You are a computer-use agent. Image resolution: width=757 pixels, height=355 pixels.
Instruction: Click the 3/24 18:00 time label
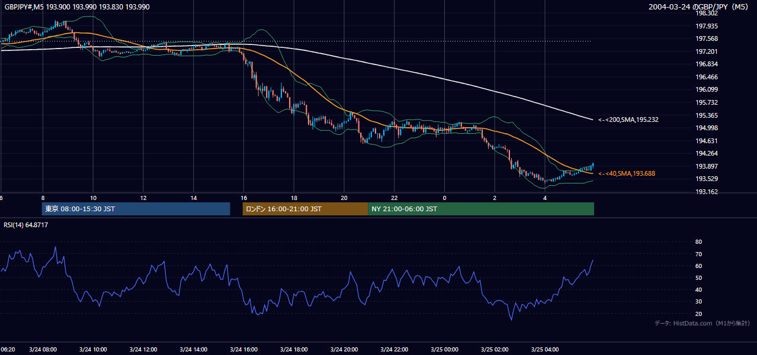point(294,350)
